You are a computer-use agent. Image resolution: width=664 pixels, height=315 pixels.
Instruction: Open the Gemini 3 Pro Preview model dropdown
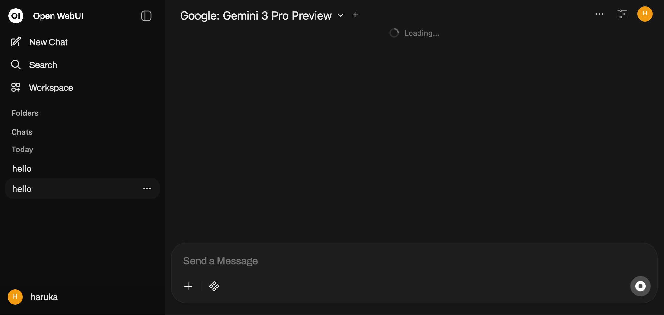click(262, 15)
